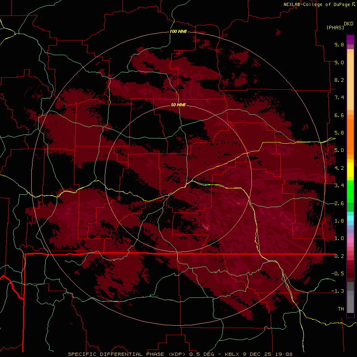Viewport: 357px width, 357px height.
Task: Click the 9.8 scale value
Action: click(339, 44)
